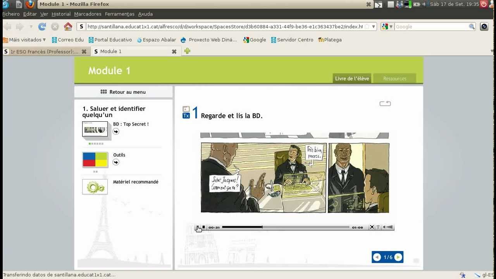The width and height of the screenshot is (496, 279).
Task: Click the search magnifier icon
Action: (x=472, y=27)
